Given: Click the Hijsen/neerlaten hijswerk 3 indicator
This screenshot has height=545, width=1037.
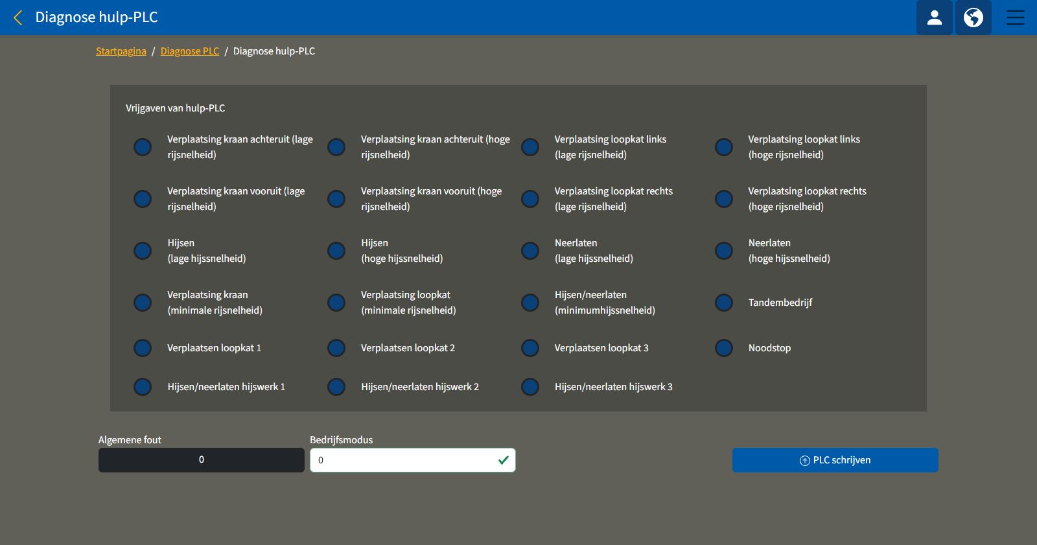Looking at the screenshot, I should tap(530, 387).
